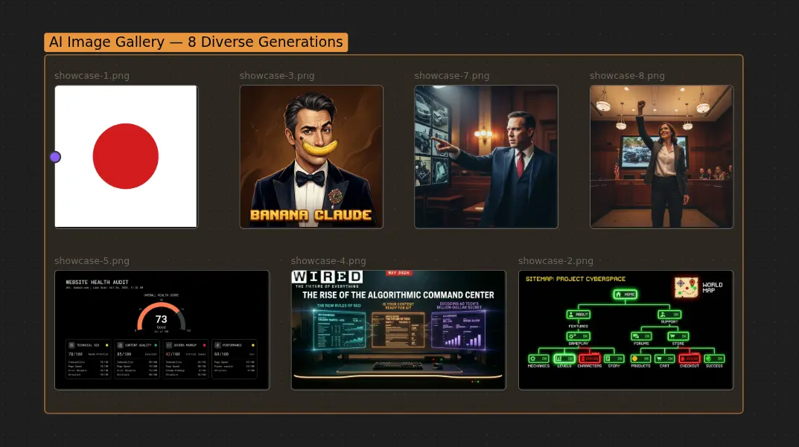Expand the FORUMS node in the tree

(641, 336)
